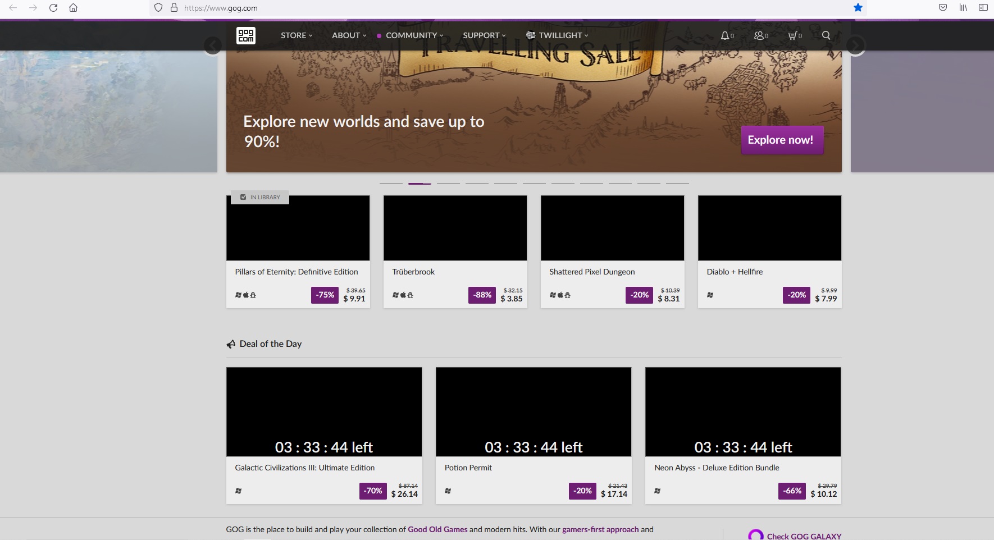This screenshot has width=994, height=540.
Task: Go to previous banner with left arrow
Action: [x=213, y=45]
